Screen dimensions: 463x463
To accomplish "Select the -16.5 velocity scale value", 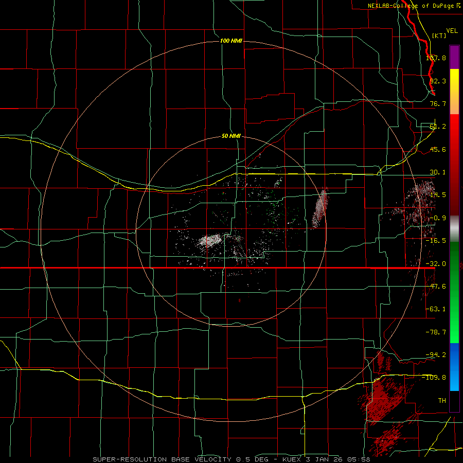I will [436, 241].
